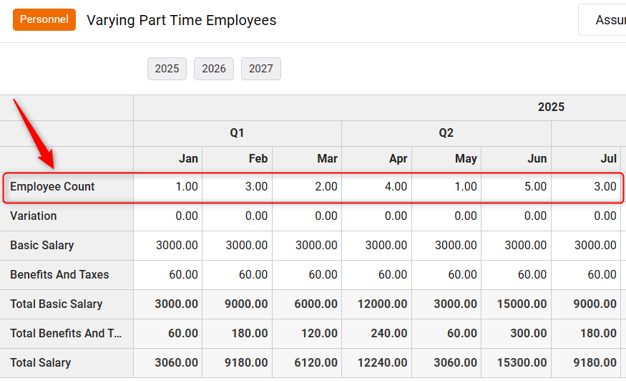
Task: Click the Jun column header
Action: tap(517, 159)
